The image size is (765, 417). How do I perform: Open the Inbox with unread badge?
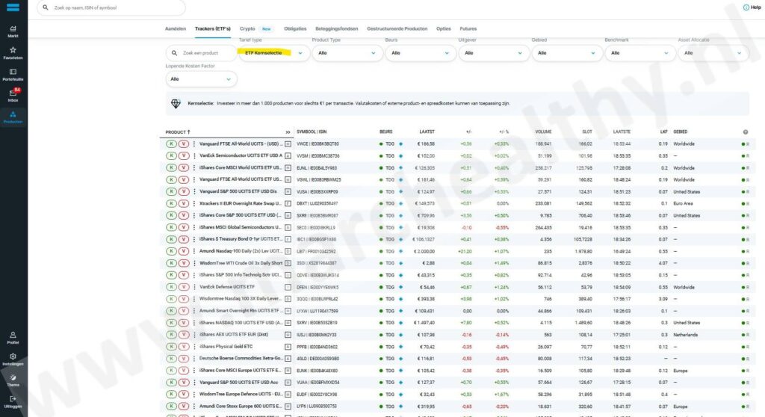pyautogui.click(x=13, y=95)
